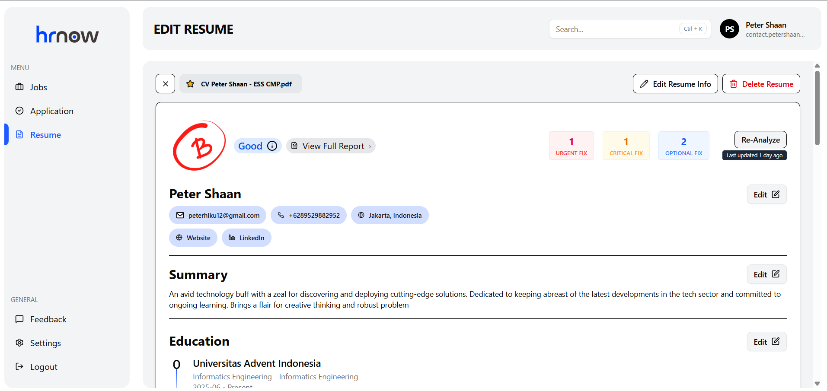Click the PS profile avatar
This screenshot has height=391, width=827.
[729, 29]
